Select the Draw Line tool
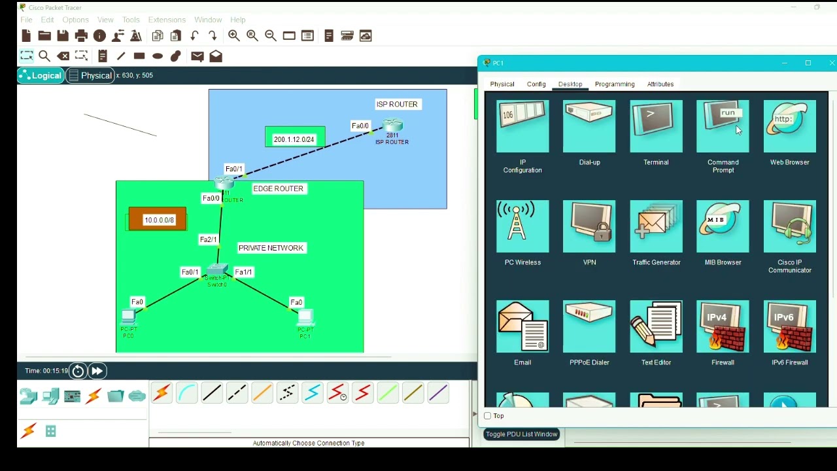 (x=121, y=56)
